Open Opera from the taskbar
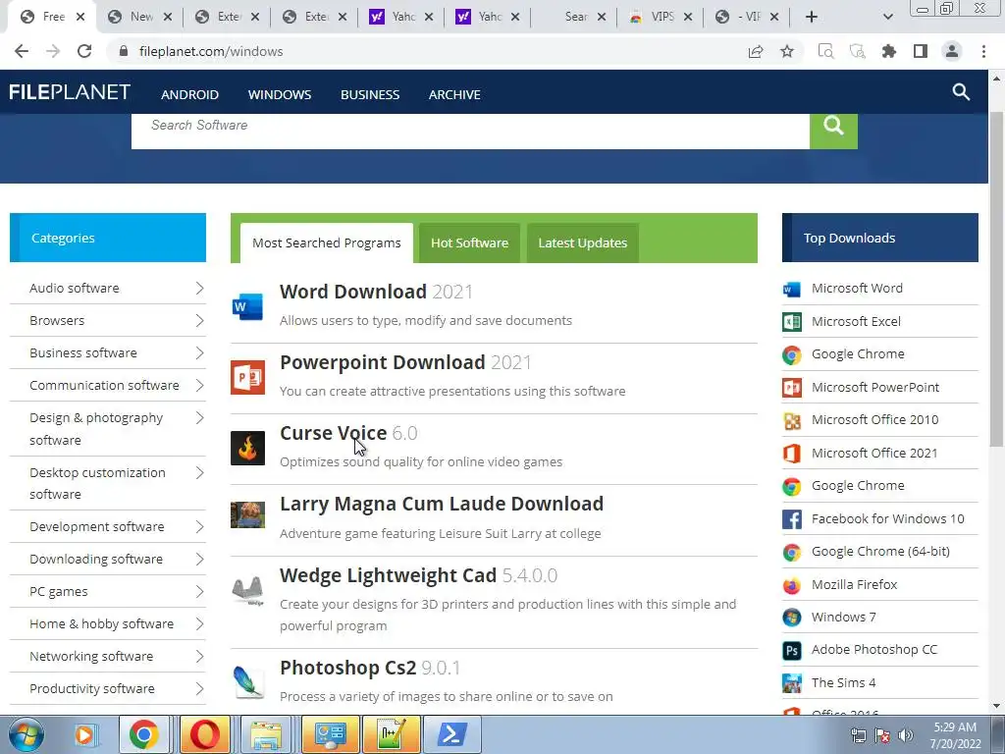Screen dimensions: 1005x754 tap(204, 734)
